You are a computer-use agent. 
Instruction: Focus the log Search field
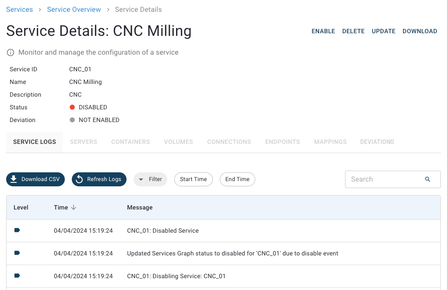click(x=383, y=179)
